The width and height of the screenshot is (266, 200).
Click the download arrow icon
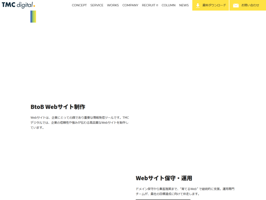pos(198,5)
